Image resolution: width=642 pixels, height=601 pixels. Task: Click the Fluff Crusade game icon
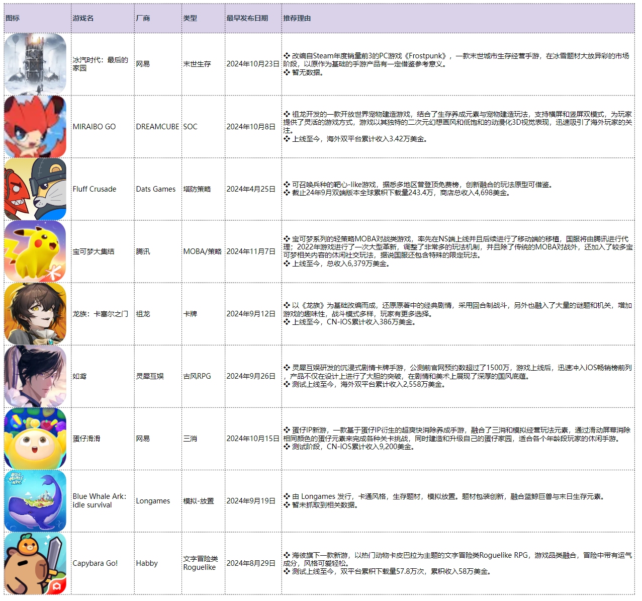(x=35, y=189)
